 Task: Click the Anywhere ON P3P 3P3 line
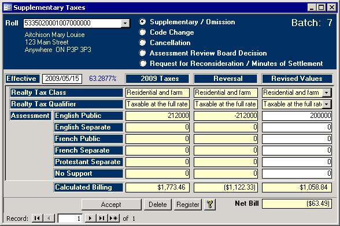(x=58, y=50)
